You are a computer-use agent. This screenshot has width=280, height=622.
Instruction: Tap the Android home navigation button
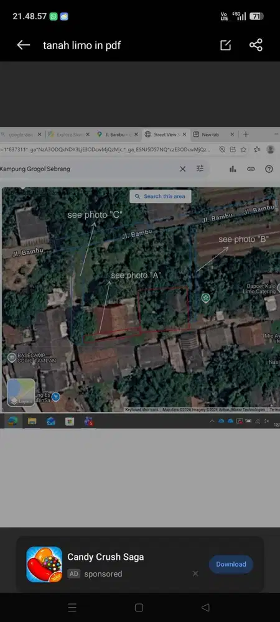coord(139,607)
